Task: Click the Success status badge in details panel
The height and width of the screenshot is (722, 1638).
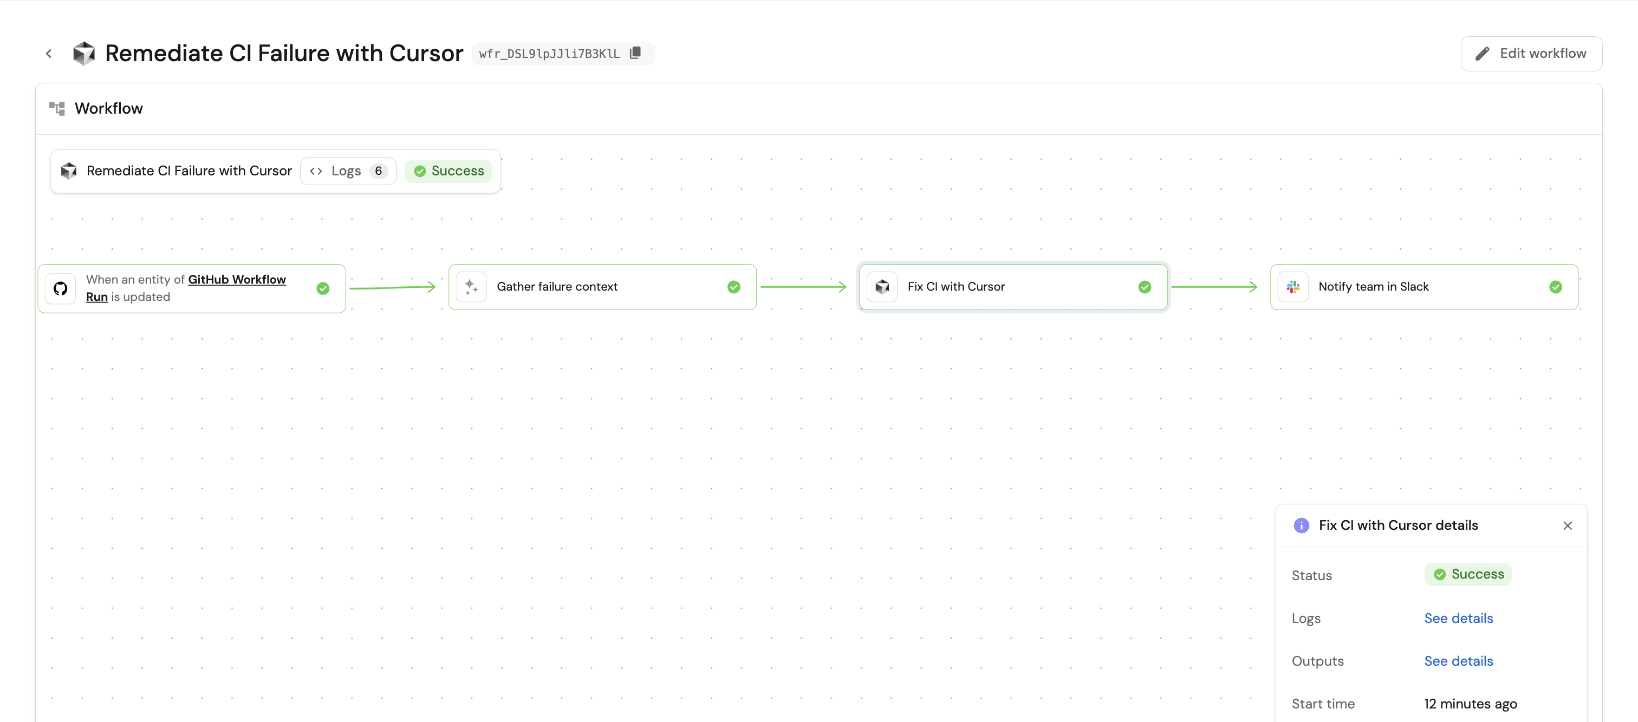Action: [x=1468, y=575]
